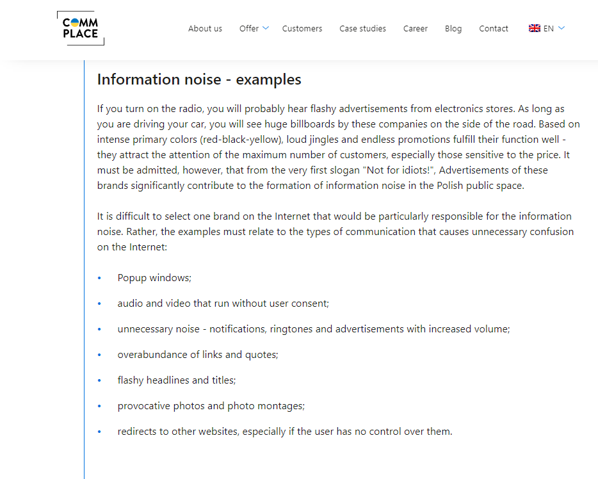Click the 'flashy headlines and titles;' bullet text

[177, 380]
